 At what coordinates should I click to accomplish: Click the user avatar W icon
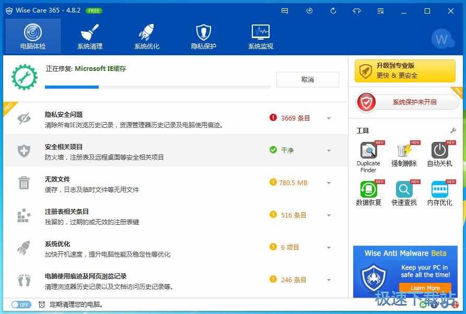coord(442,39)
